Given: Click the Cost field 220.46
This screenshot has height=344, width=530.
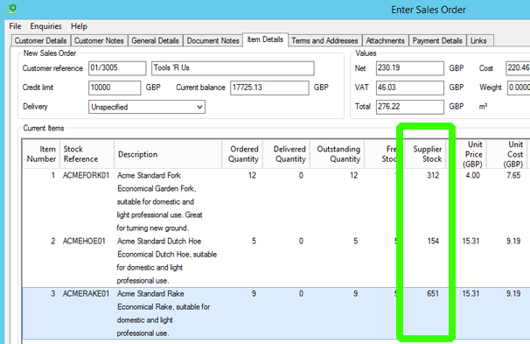Looking at the screenshot, I should 518,68.
